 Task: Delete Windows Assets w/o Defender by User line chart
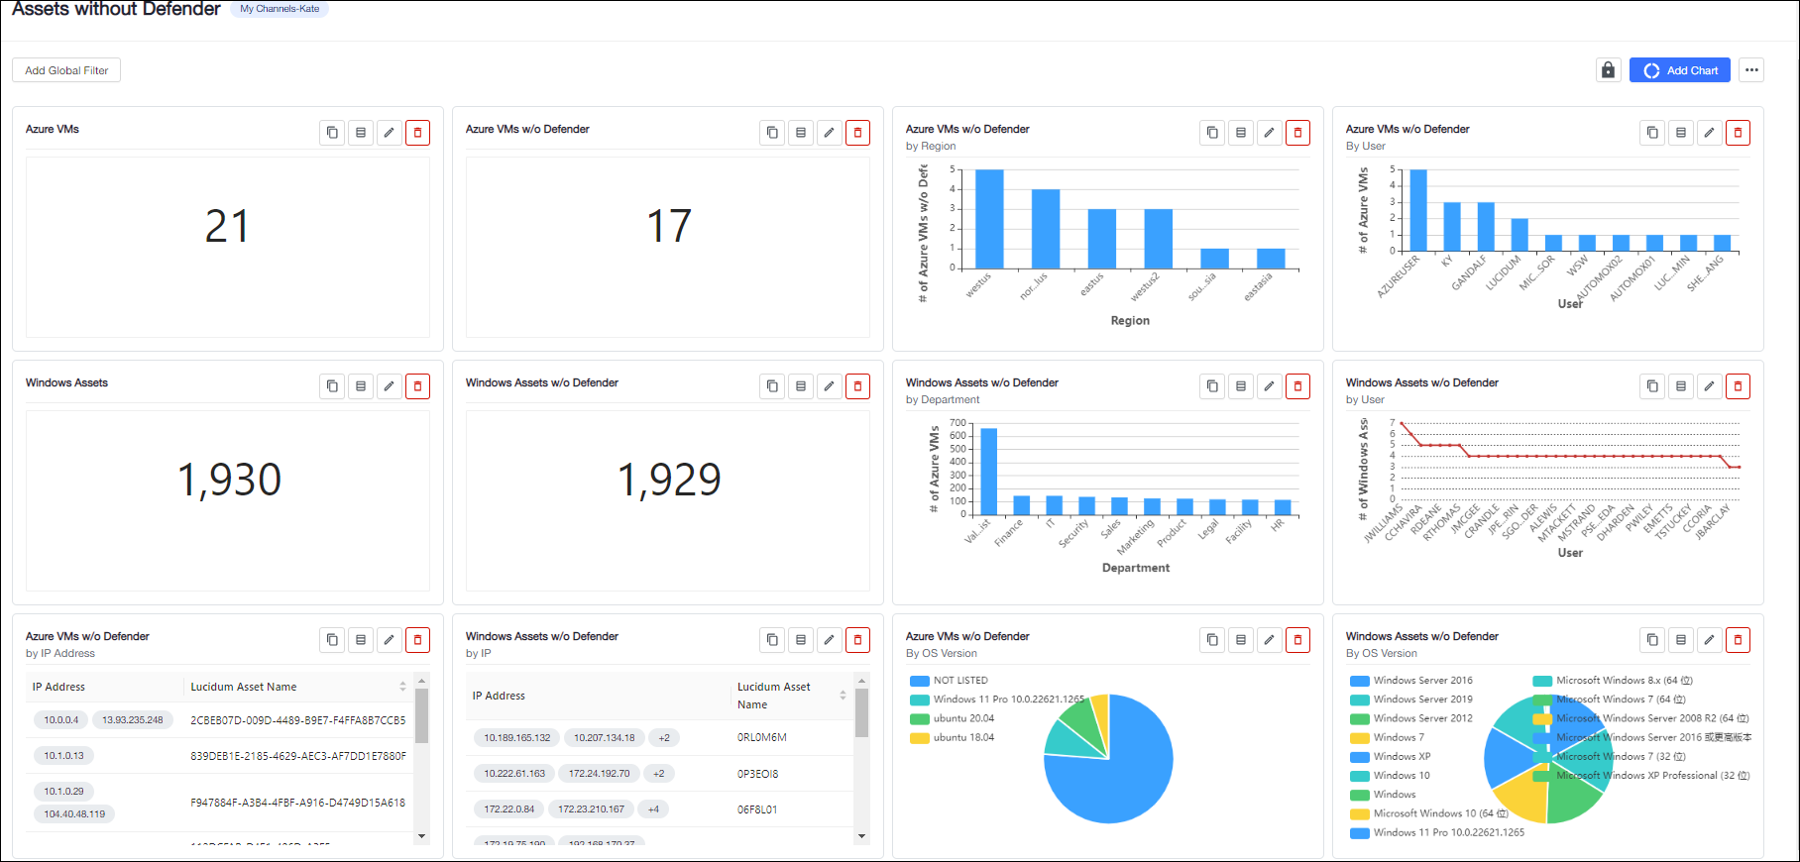[1739, 386]
